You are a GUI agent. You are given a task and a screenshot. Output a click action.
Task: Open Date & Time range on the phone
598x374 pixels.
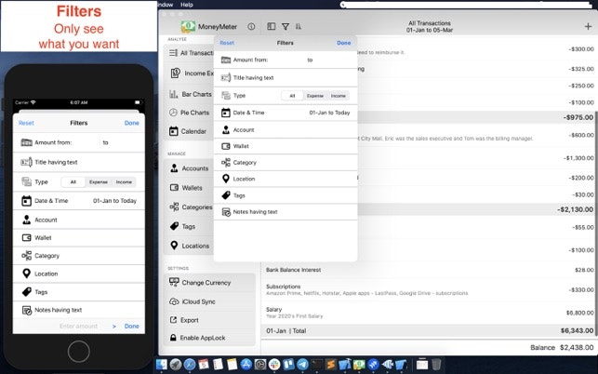click(x=79, y=201)
